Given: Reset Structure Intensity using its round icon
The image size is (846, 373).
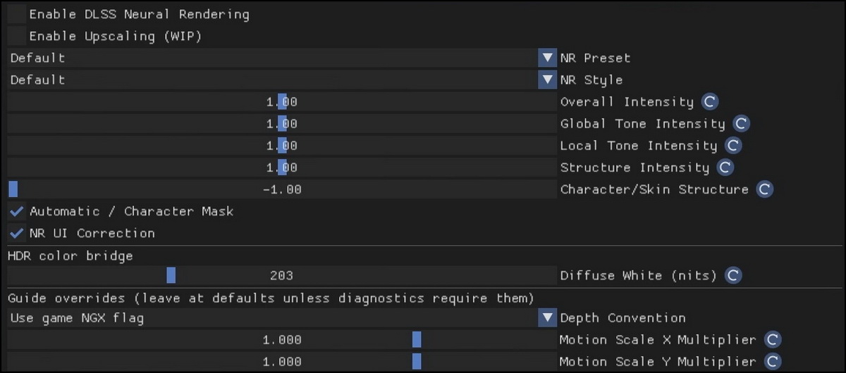Looking at the screenshot, I should (x=725, y=167).
